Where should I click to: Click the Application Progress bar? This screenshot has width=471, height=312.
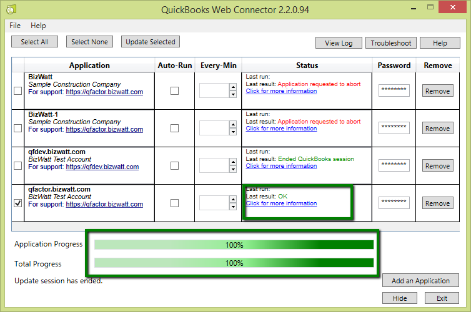pos(234,245)
